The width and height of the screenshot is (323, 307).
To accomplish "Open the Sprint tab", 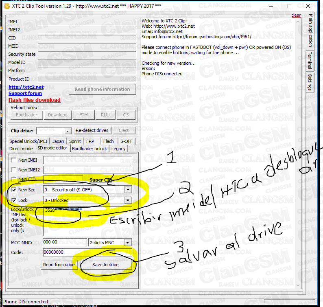I will click(75, 141).
